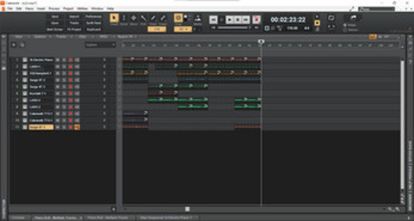Click the Start Screen button
The width and height of the screenshot is (414, 221).
click(55, 30)
